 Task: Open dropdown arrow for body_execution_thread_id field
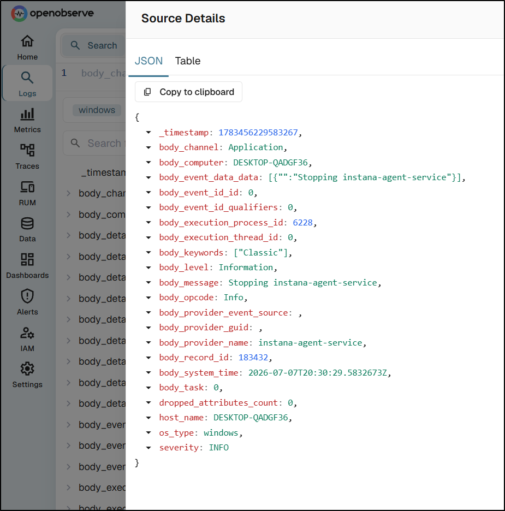point(148,237)
